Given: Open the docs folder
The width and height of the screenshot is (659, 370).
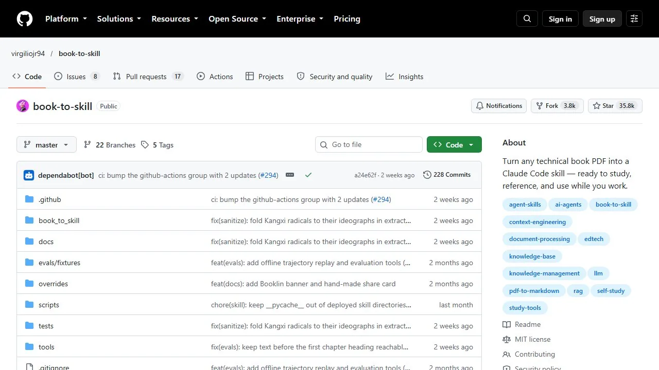Looking at the screenshot, I should (x=46, y=242).
